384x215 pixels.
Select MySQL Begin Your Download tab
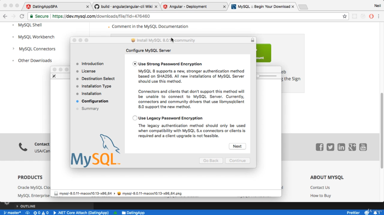pyautogui.click(x=264, y=7)
